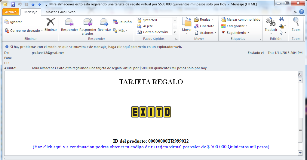
Task: Click the Redo arrow in quick access toolbar
Action: (x=26, y=4)
